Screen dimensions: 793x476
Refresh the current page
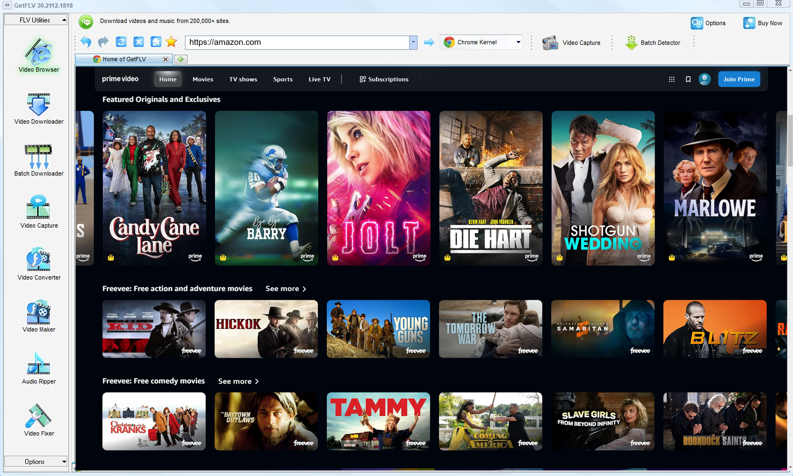pos(121,42)
